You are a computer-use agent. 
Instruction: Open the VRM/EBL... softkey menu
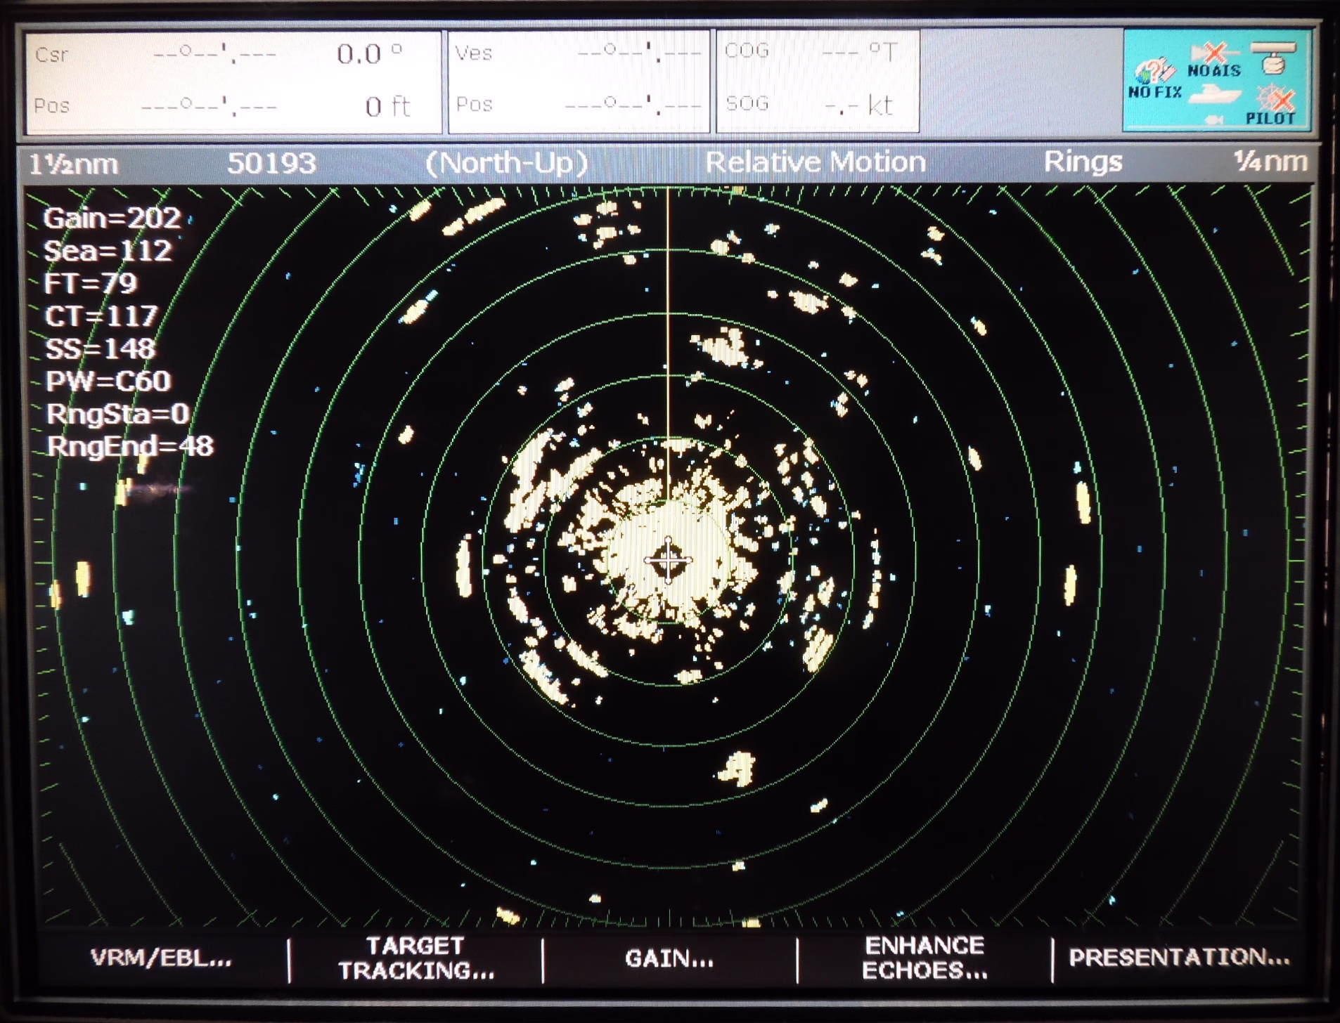(x=161, y=958)
